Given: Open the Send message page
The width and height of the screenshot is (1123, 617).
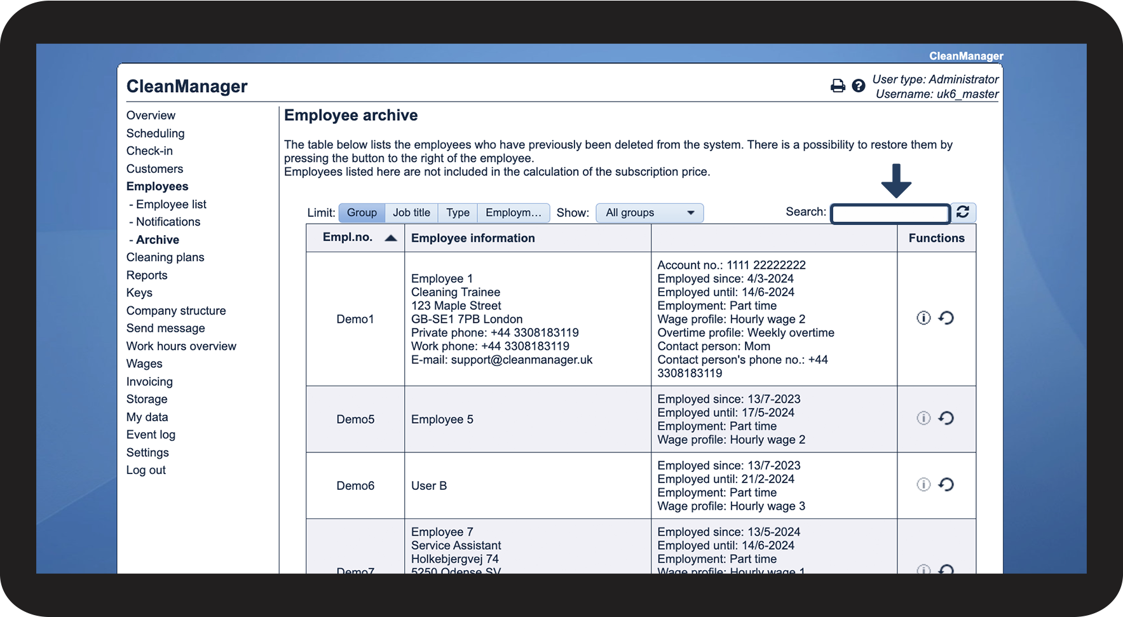Looking at the screenshot, I should pos(165,329).
